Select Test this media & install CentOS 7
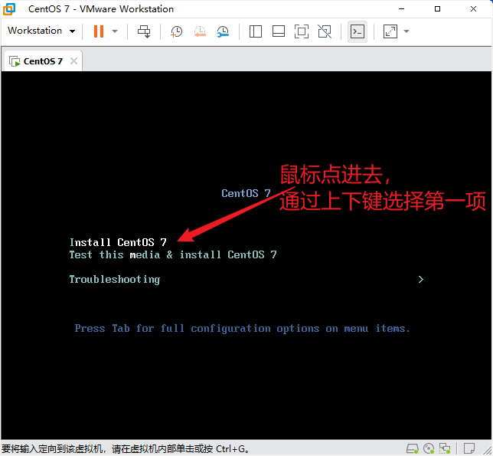This screenshot has width=493, height=456. tap(173, 254)
